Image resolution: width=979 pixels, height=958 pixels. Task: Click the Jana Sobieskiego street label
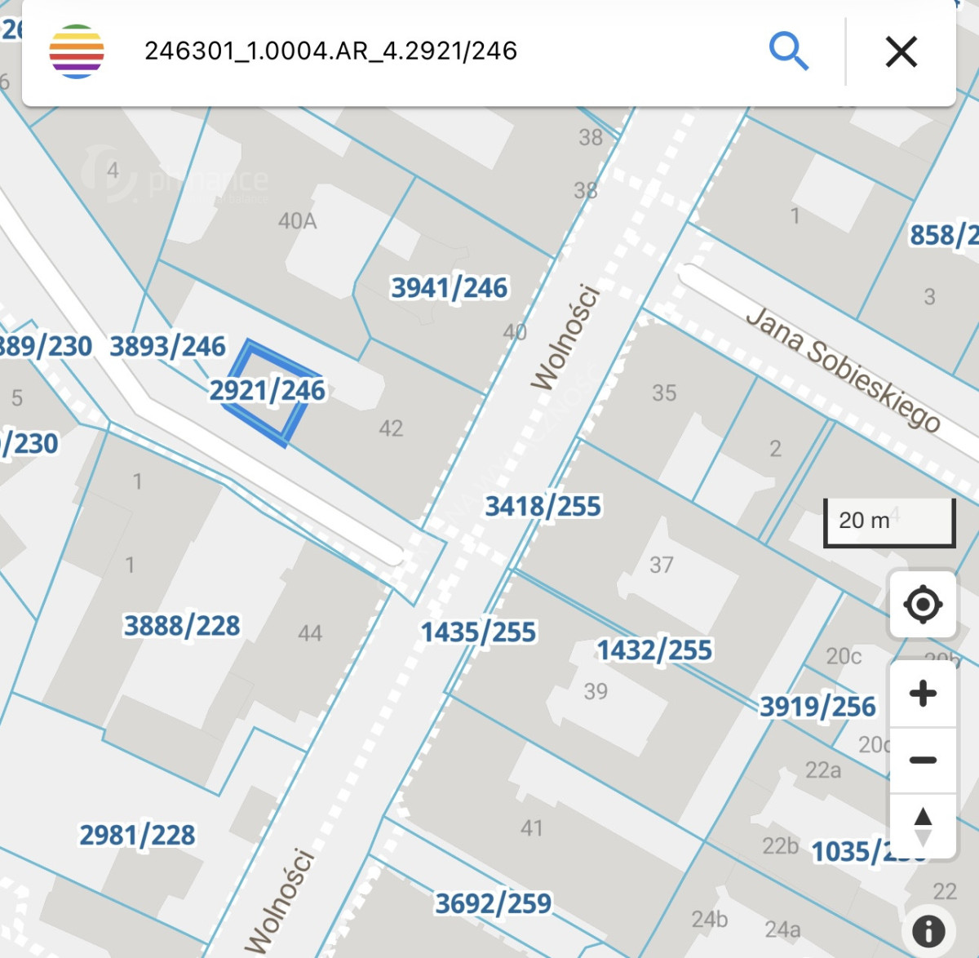[844, 368]
